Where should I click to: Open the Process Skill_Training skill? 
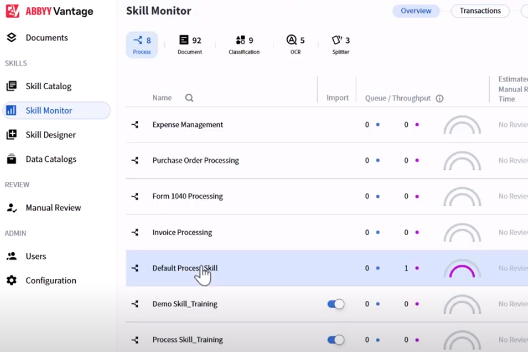pyautogui.click(x=188, y=340)
